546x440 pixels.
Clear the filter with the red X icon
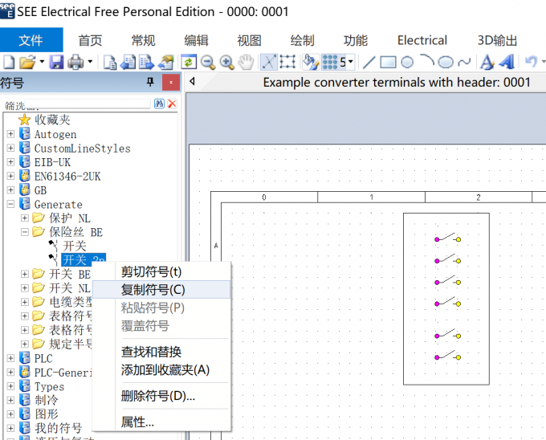(x=172, y=104)
